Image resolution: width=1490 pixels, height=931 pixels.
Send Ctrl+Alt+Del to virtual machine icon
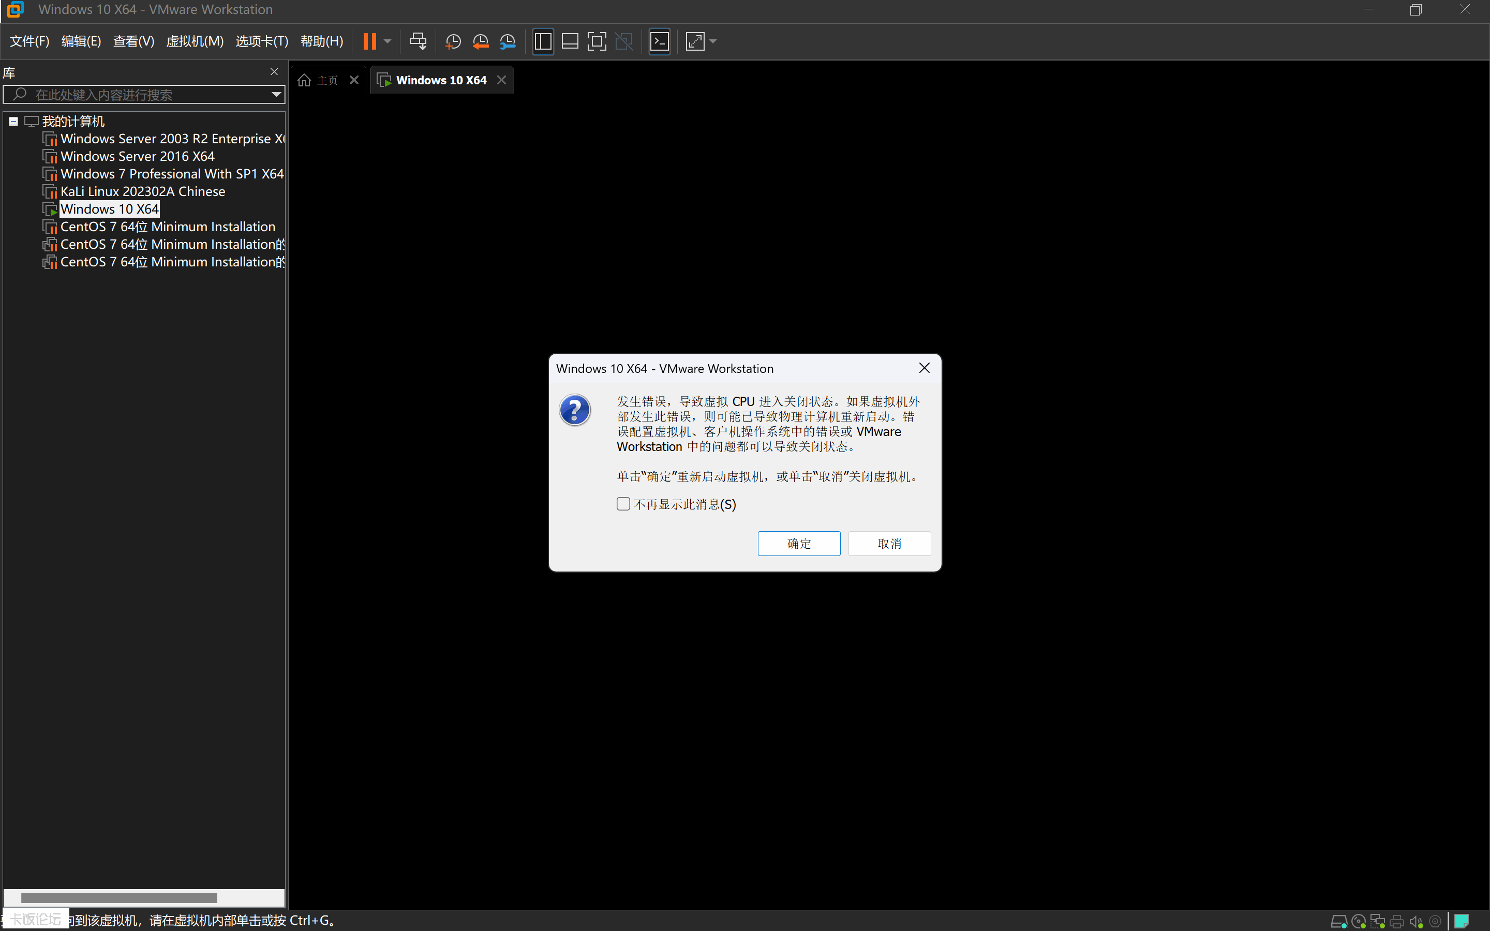[418, 41]
